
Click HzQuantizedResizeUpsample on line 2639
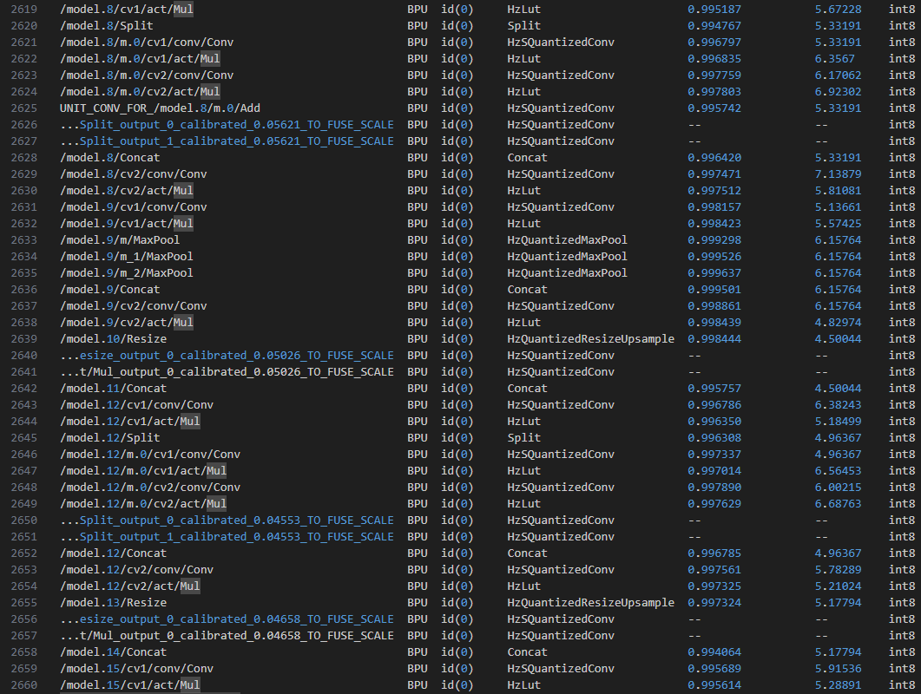[590, 339]
